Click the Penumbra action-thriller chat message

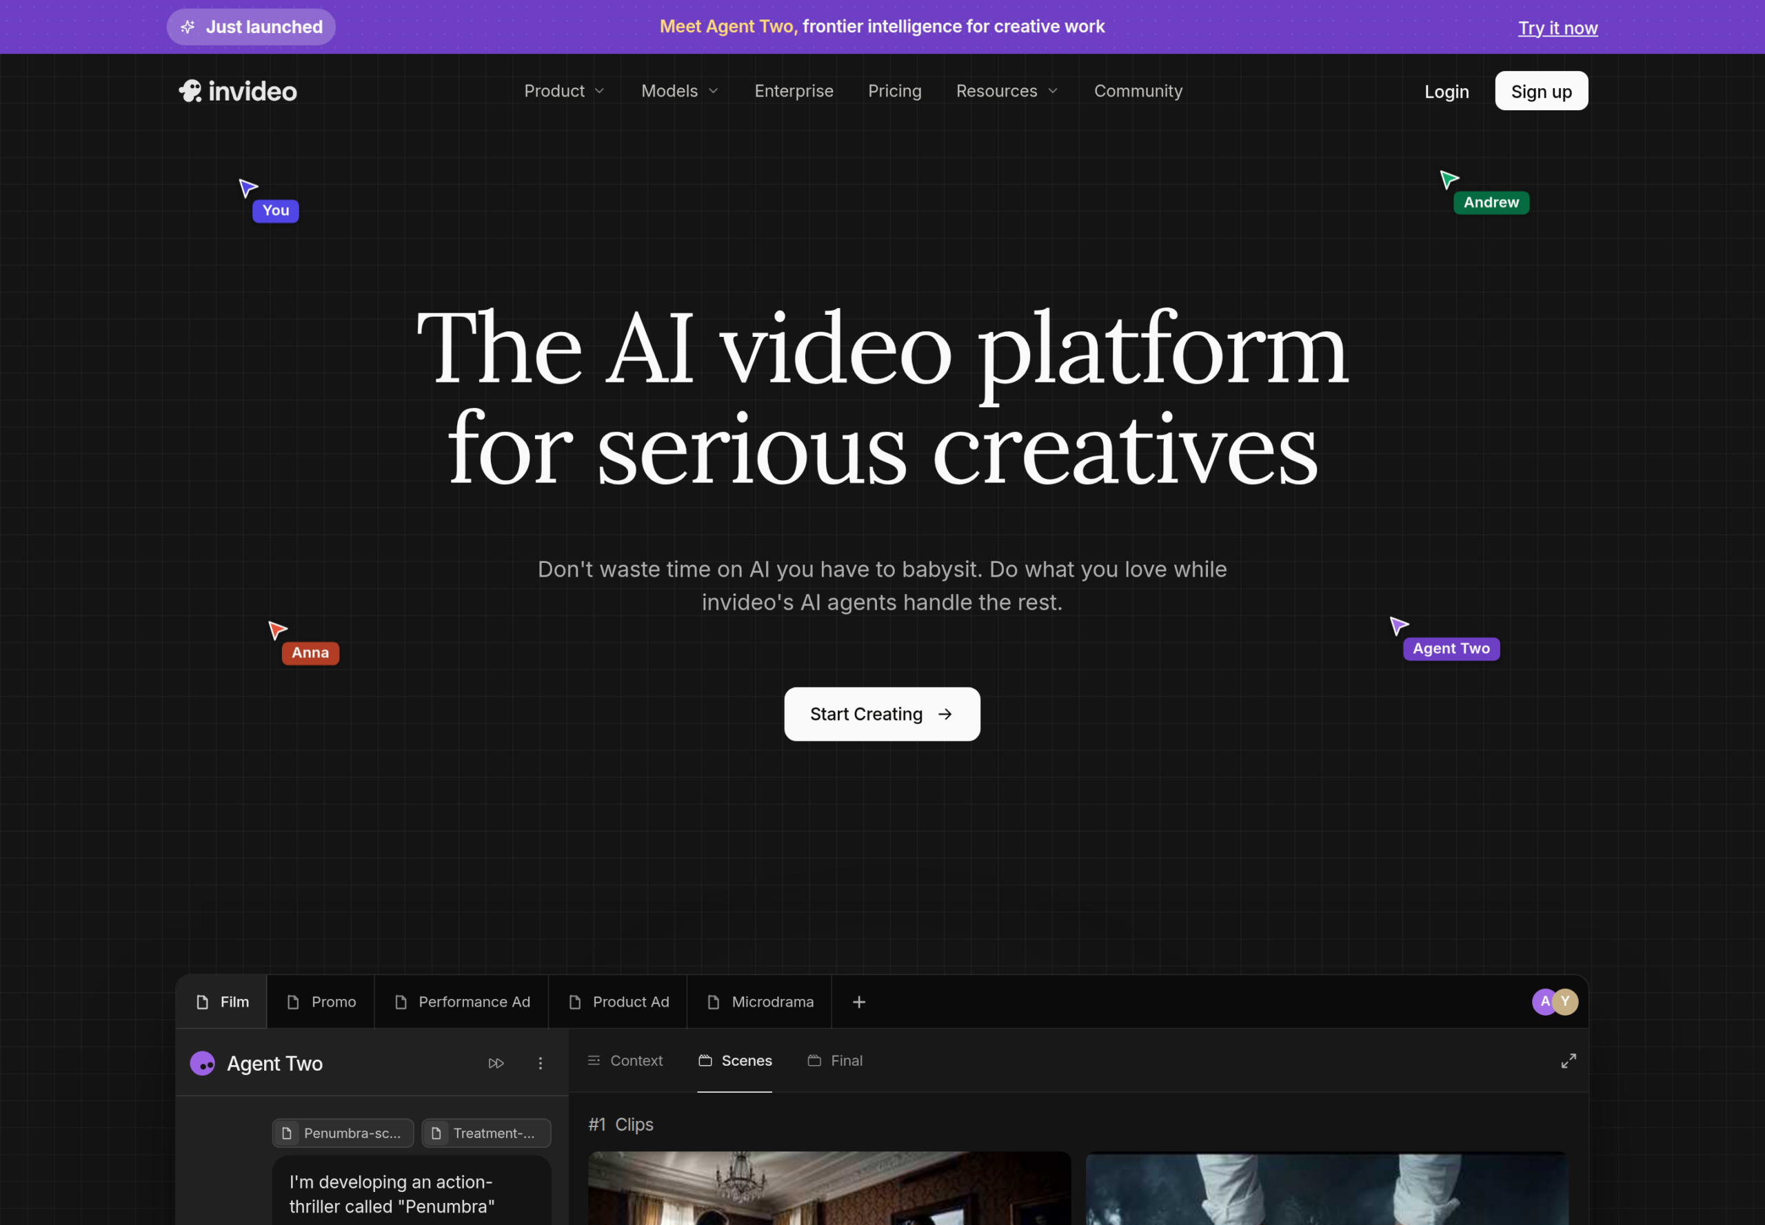[412, 1192]
